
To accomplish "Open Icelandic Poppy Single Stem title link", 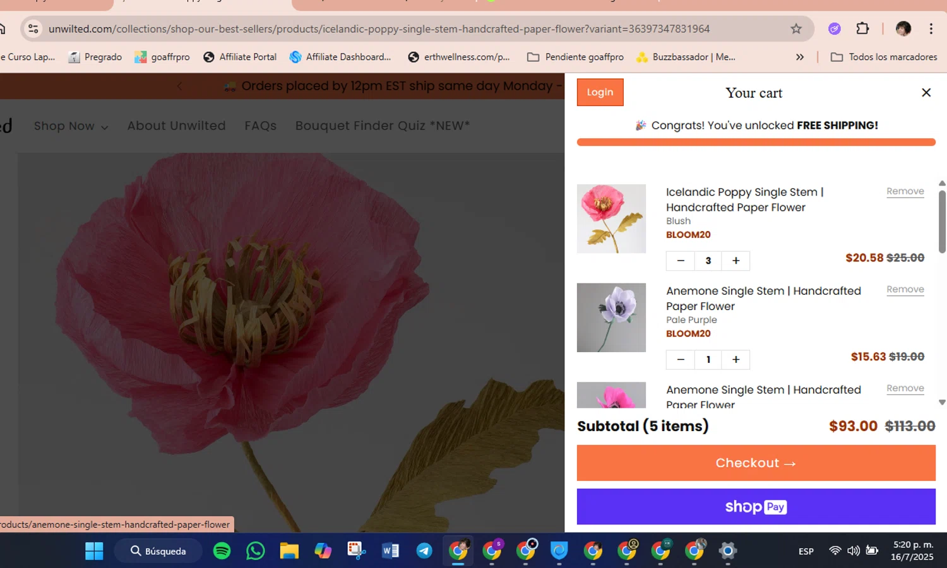I will pos(745,199).
